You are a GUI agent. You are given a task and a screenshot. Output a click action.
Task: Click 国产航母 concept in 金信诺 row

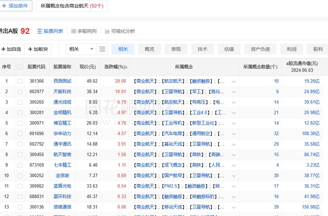coord(173,175)
